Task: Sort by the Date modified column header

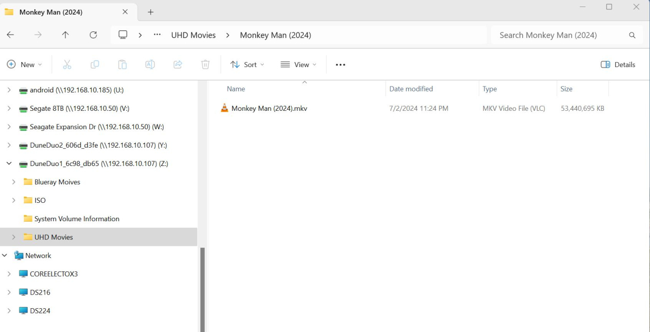Action: coord(411,89)
